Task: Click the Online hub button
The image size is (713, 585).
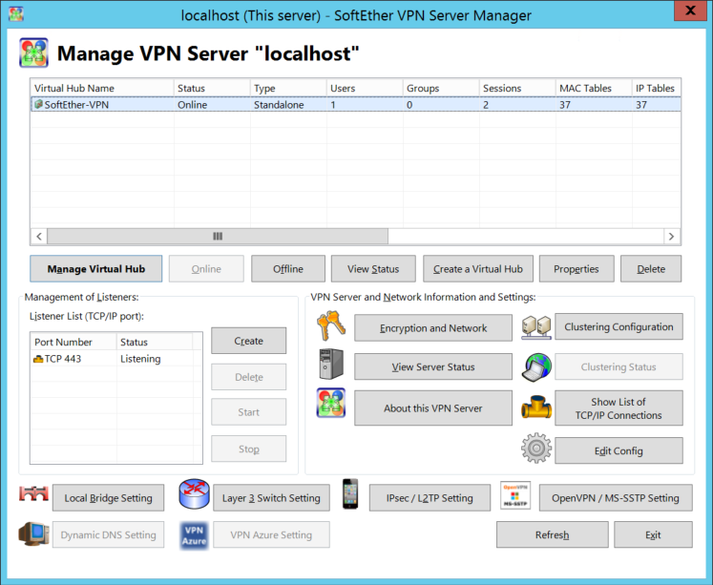Action: (x=206, y=268)
